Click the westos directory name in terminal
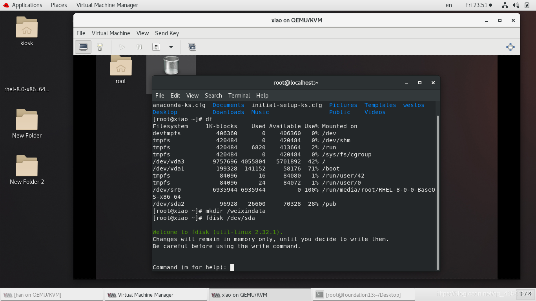 tap(414, 105)
